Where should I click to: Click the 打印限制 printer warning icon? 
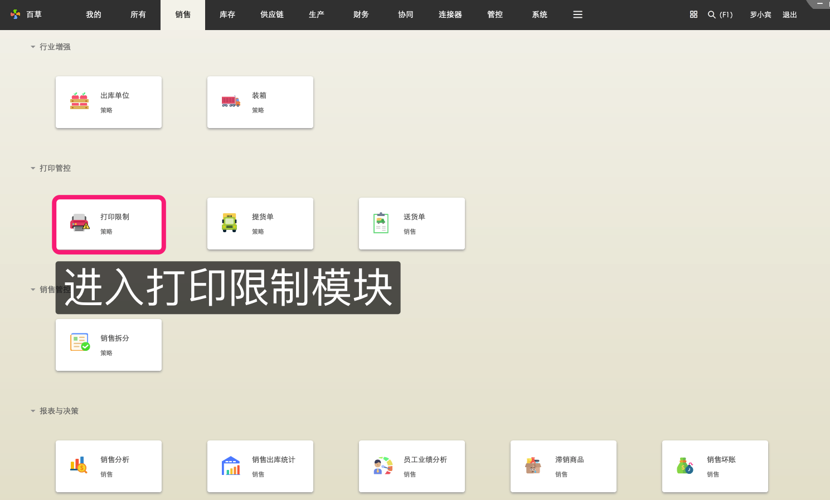coord(80,222)
